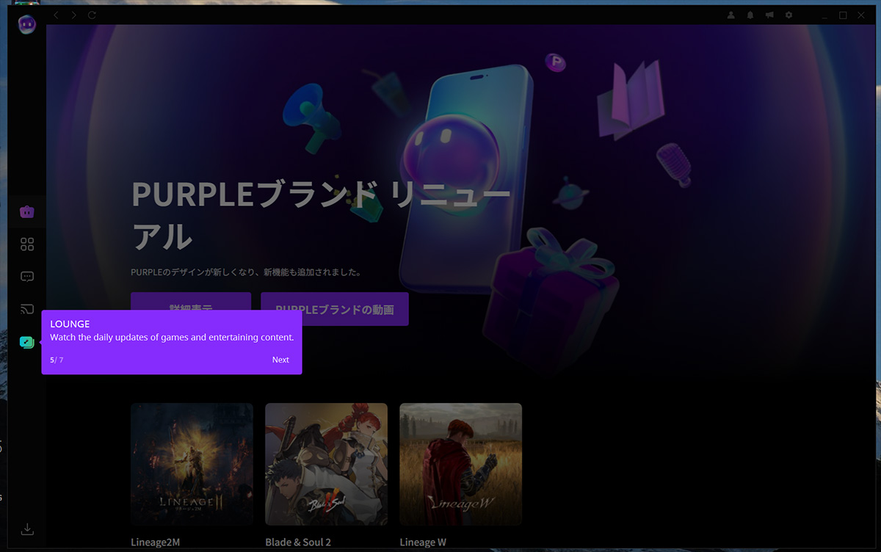Open the downloads icon at sidebar bottom
The width and height of the screenshot is (881, 552).
[27, 529]
